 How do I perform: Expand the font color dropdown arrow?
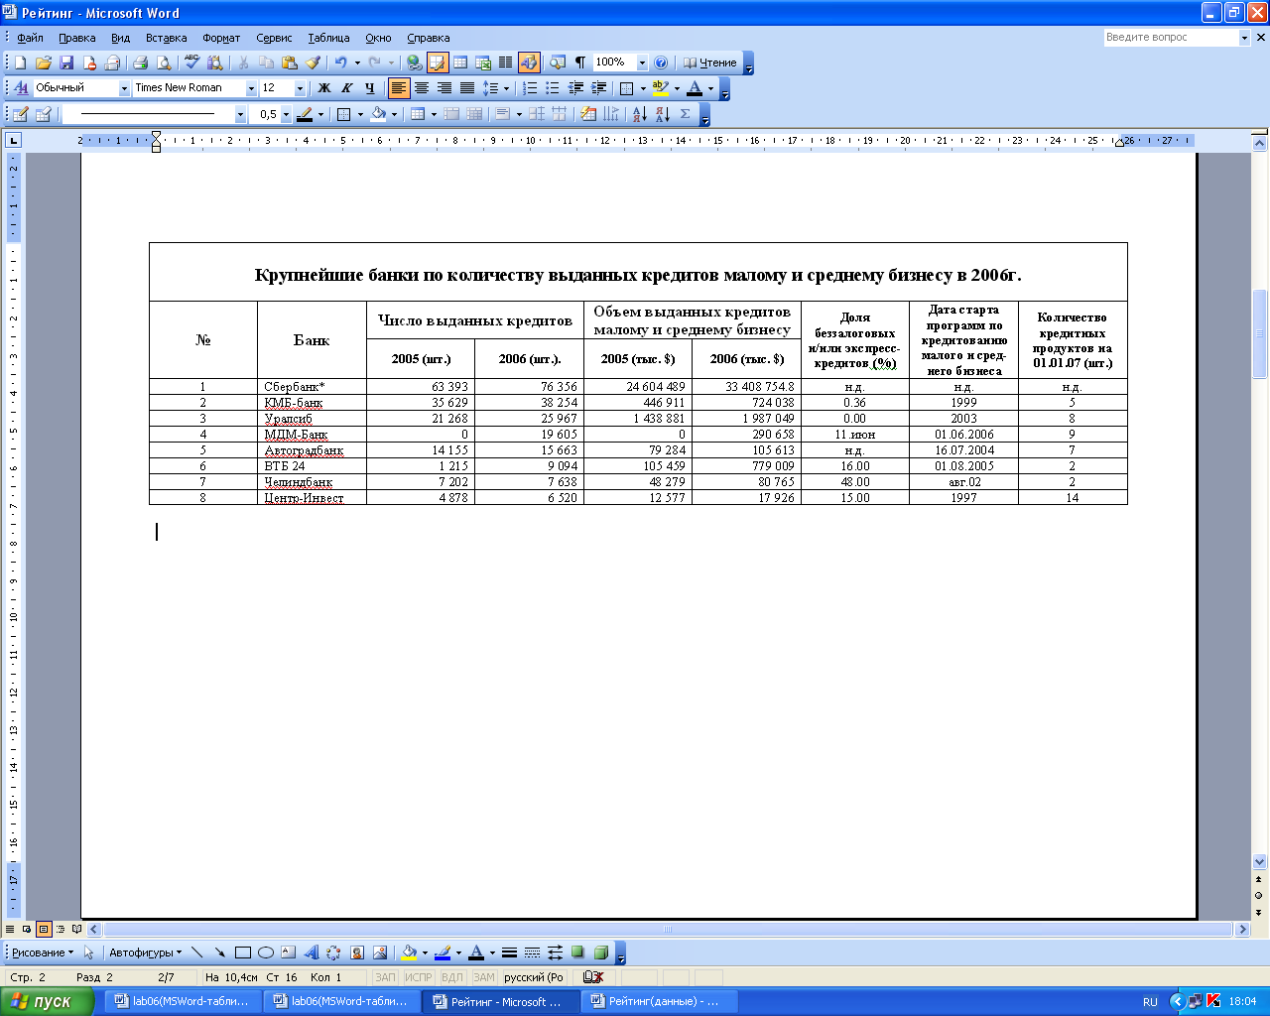710,88
